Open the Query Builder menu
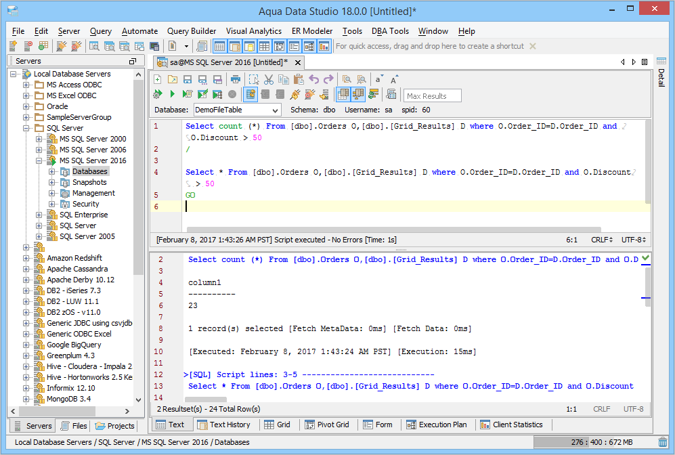 [192, 31]
